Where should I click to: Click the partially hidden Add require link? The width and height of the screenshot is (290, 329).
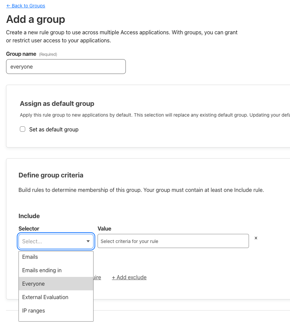[x=97, y=277]
